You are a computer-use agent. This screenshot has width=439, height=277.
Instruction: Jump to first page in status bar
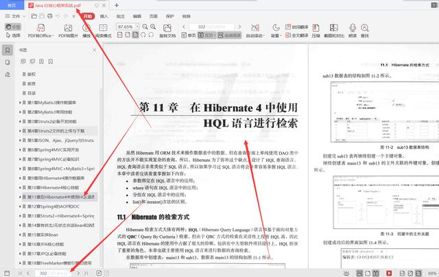[x=20, y=273]
